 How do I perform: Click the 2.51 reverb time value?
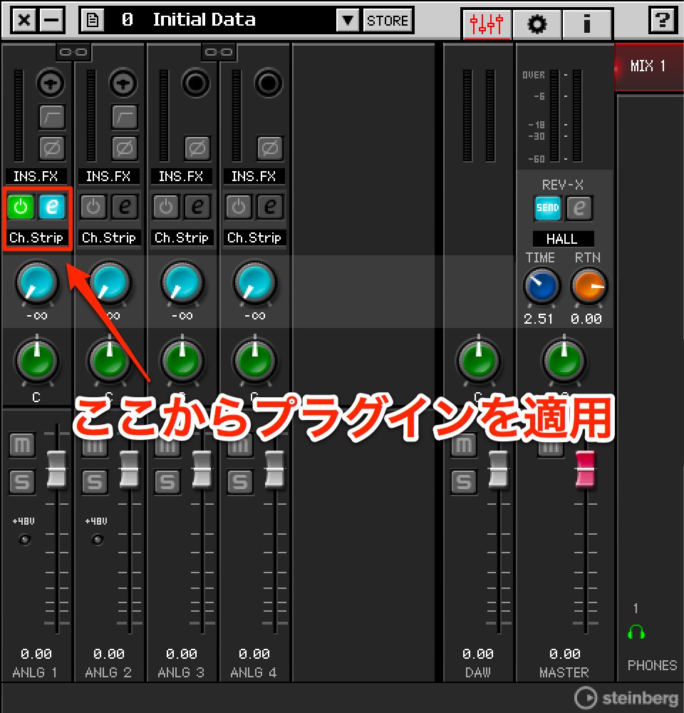pyautogui.click(x=539, y=319)
